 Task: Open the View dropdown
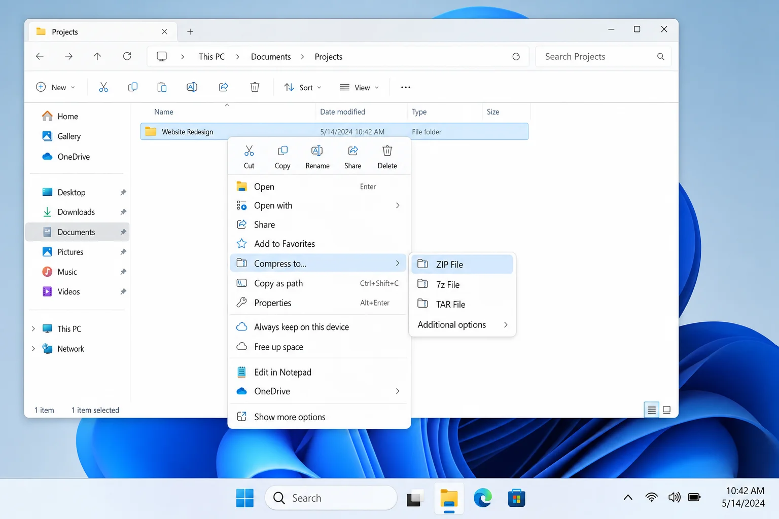[359, 87]
